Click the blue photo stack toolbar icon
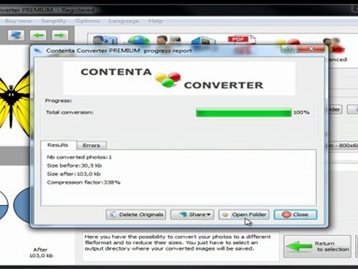The image size is (358, 269). 203,40
